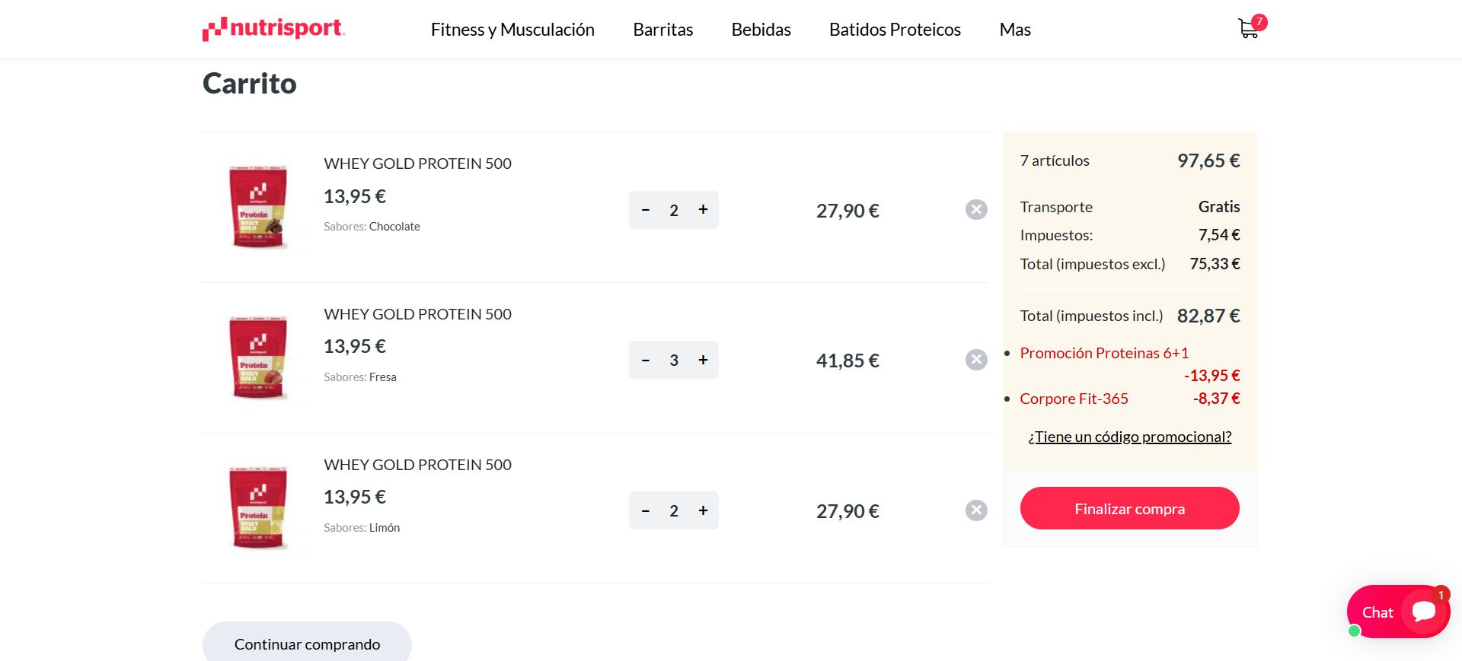Decrease quantity of Fresa protein
1462x661 pixels.
646,360
